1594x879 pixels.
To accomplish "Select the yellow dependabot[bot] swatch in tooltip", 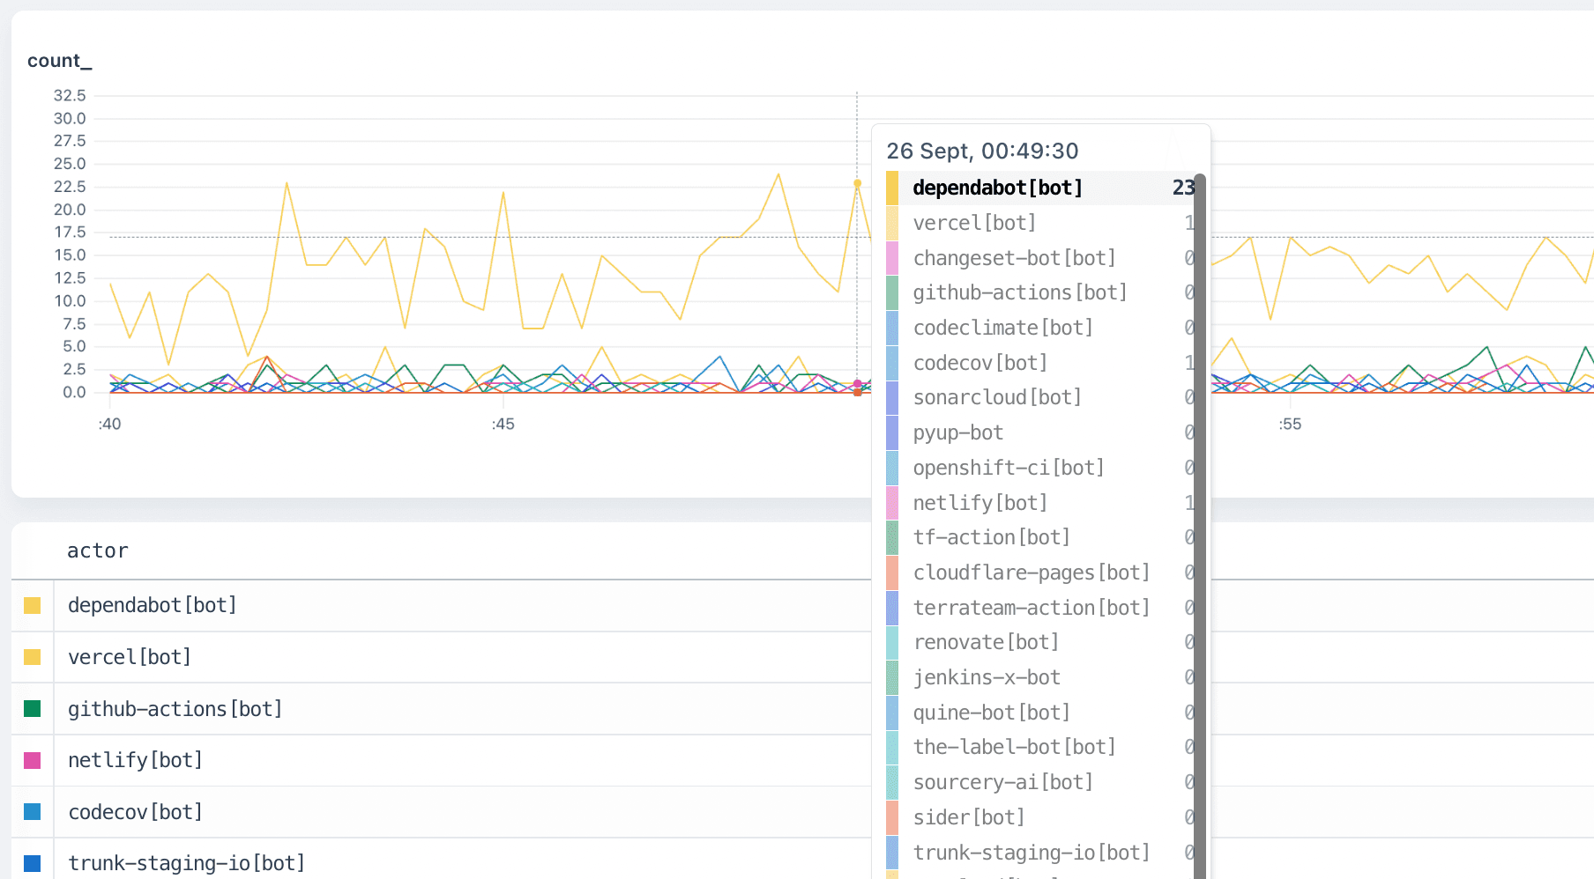I will point(893,188).
